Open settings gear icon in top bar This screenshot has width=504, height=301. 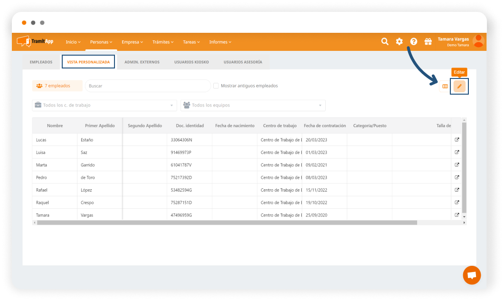coord(399,42)
